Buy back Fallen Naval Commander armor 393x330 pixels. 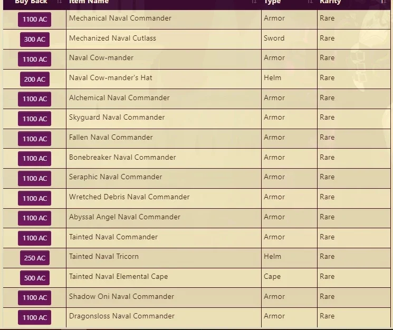pos(35,139)
